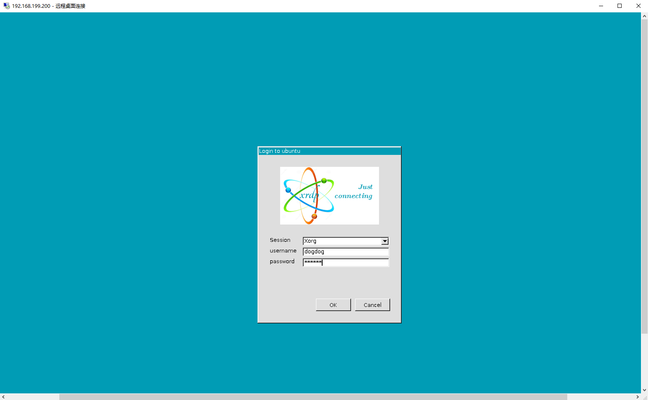Close the Remote Desktop Connection window
This screenshot has height=400, width=648.
[639, 6]
